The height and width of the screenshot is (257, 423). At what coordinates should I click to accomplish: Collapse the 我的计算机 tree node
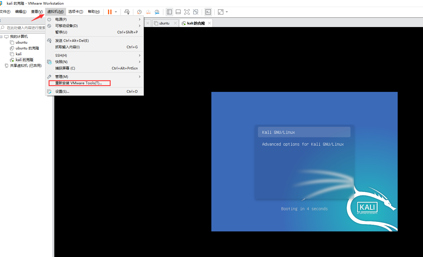coord(1,37)
